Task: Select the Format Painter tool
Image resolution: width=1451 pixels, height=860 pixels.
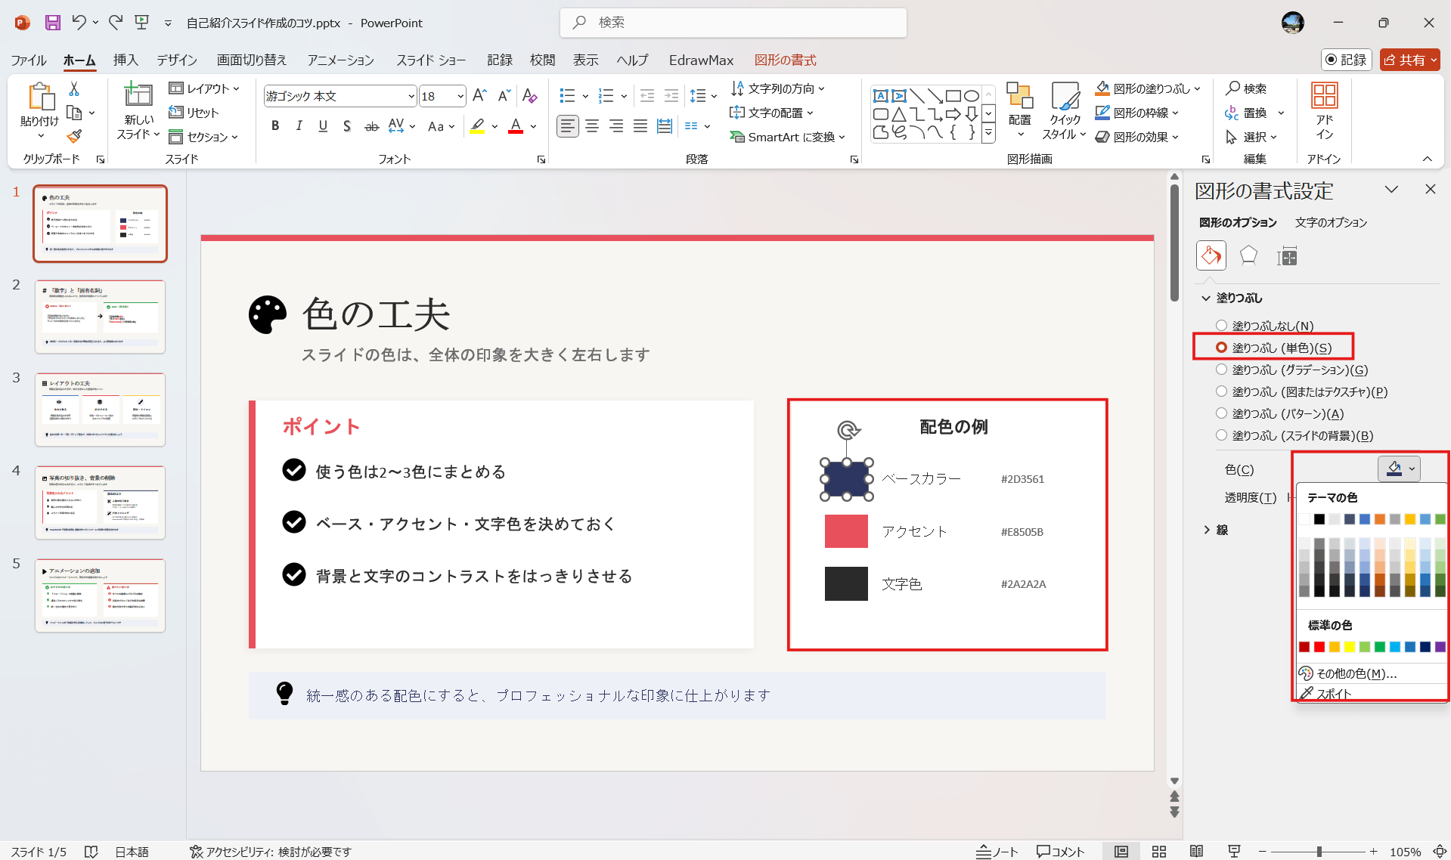Action: (x=73, y=136)
